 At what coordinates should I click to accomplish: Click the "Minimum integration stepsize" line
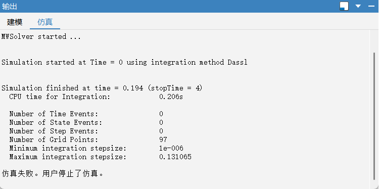96,149
